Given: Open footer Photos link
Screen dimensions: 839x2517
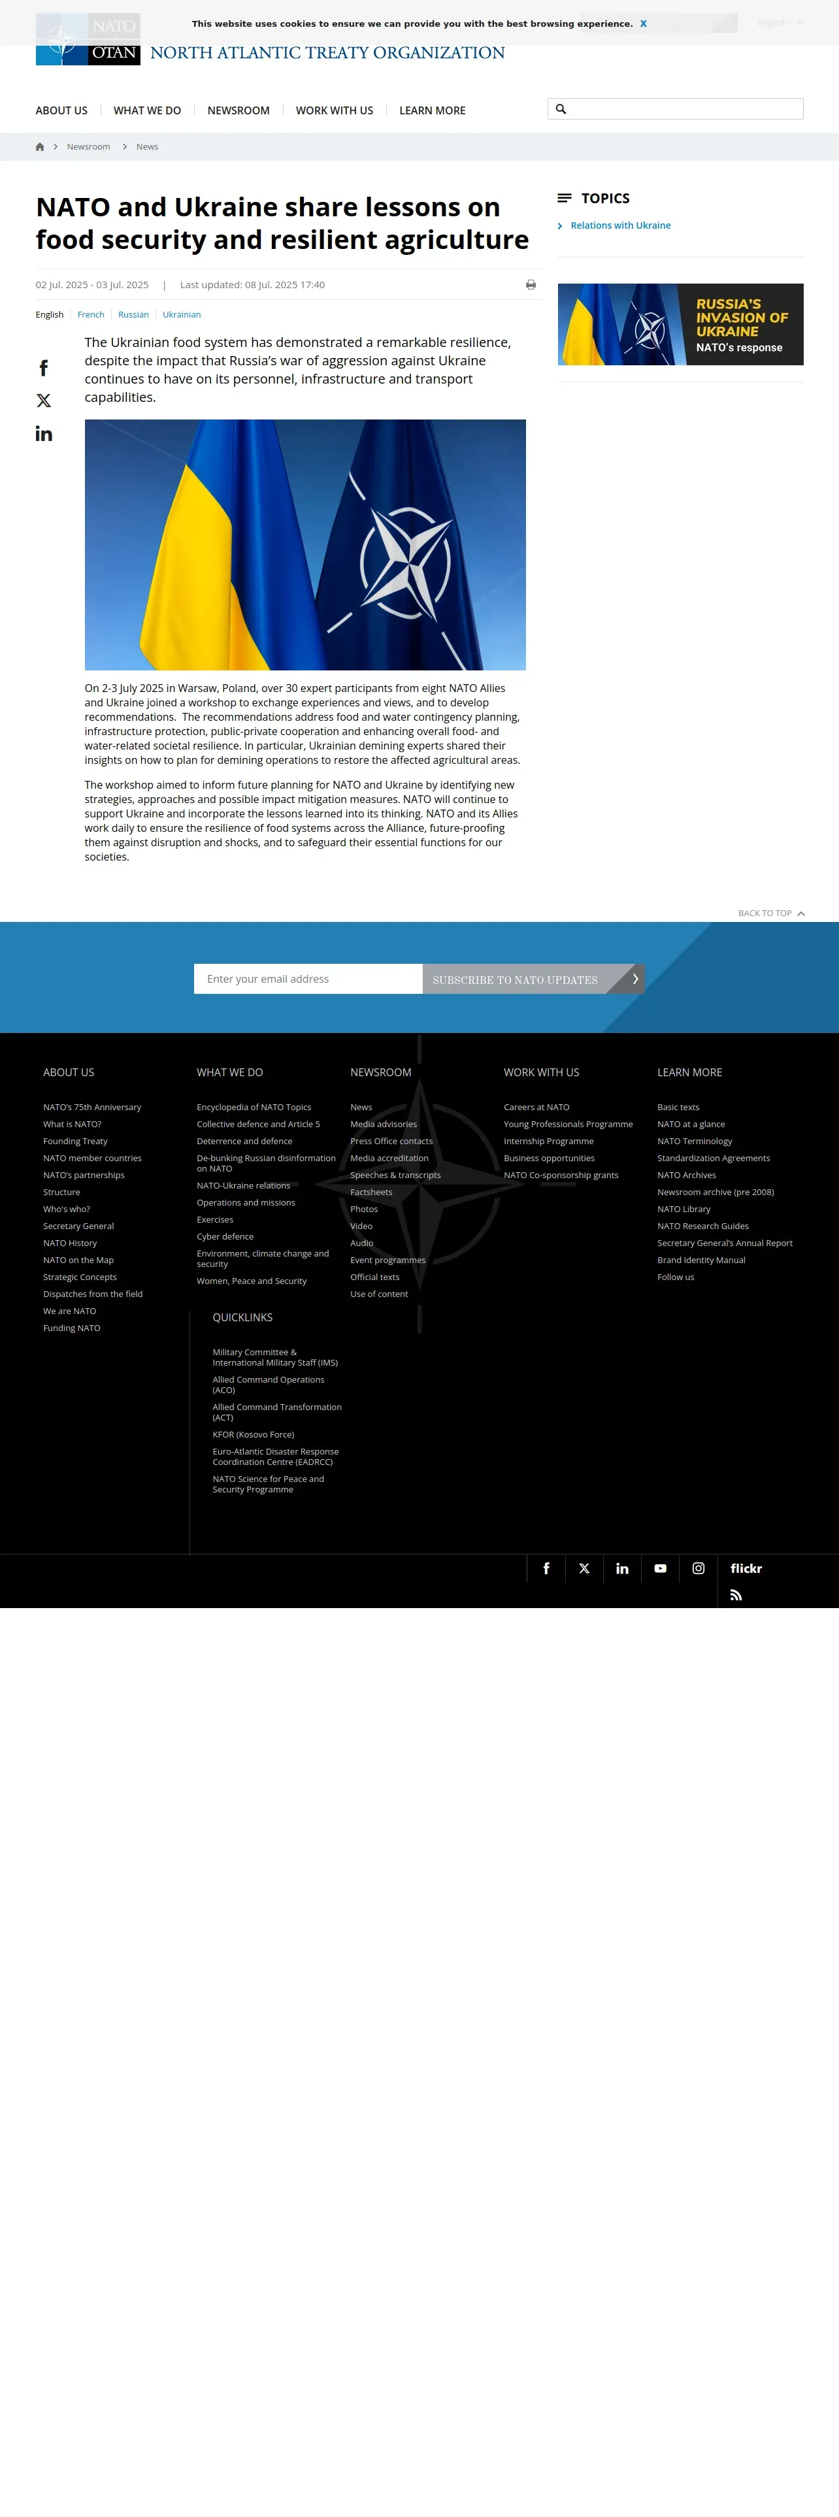Looking at the screenshot, I should click(x=365, y=1209).
